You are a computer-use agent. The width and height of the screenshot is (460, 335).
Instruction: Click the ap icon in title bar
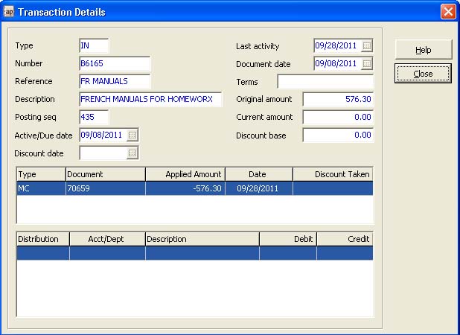9,12
